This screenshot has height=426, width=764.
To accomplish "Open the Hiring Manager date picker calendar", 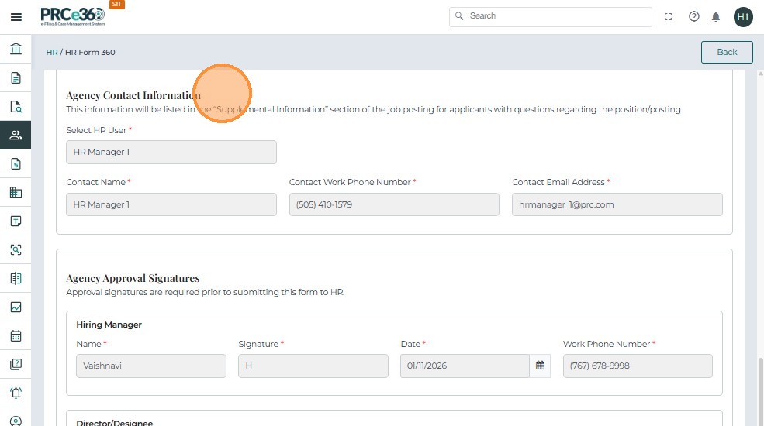I will (x=540, y=366).
